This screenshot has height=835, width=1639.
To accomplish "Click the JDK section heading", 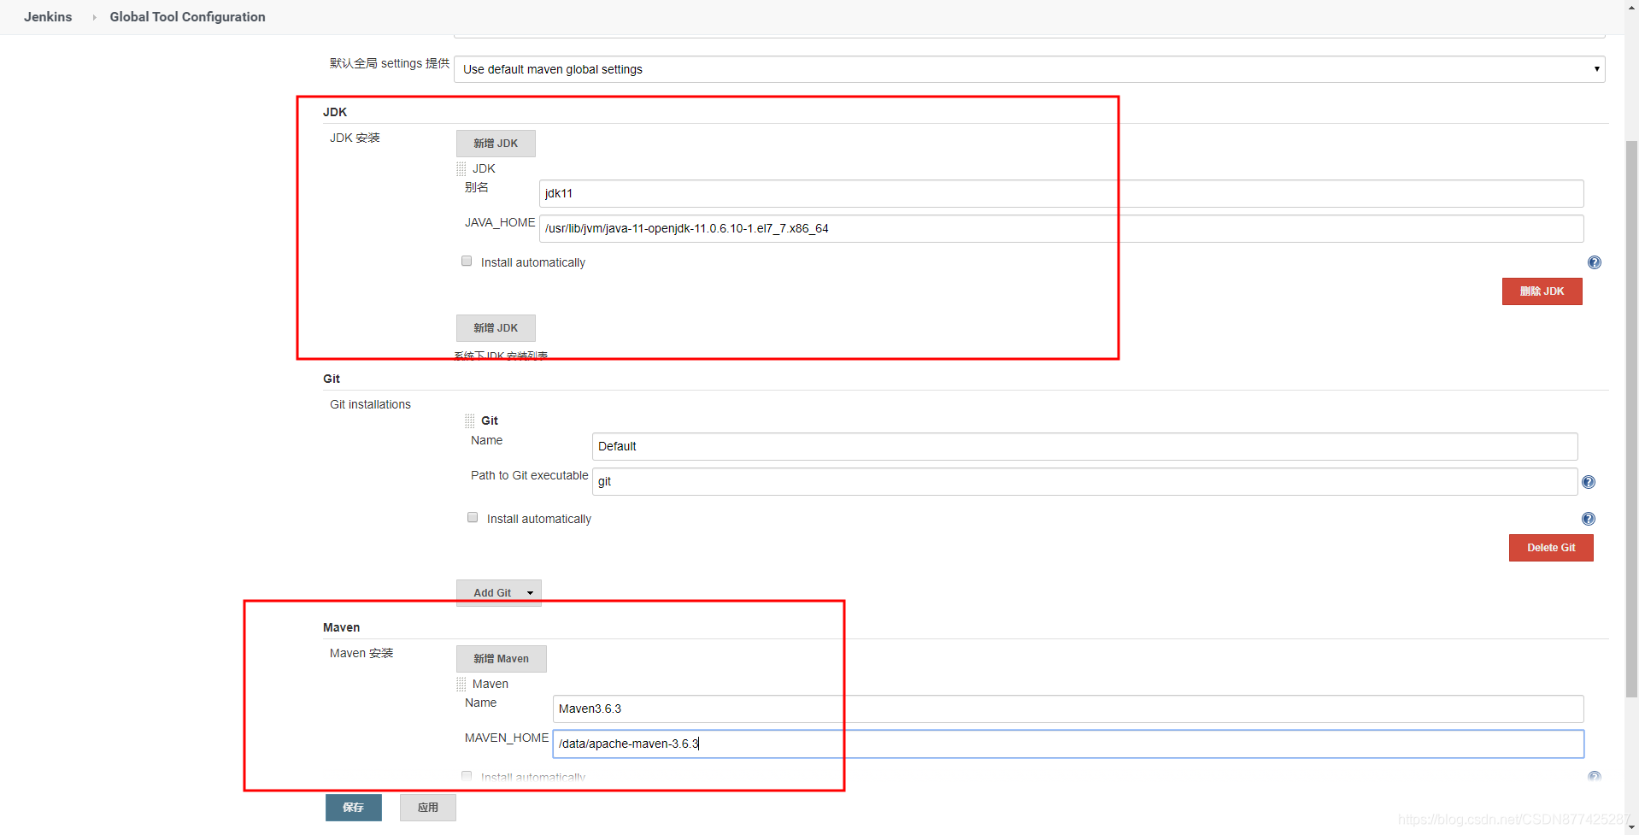I will point(335,112).
